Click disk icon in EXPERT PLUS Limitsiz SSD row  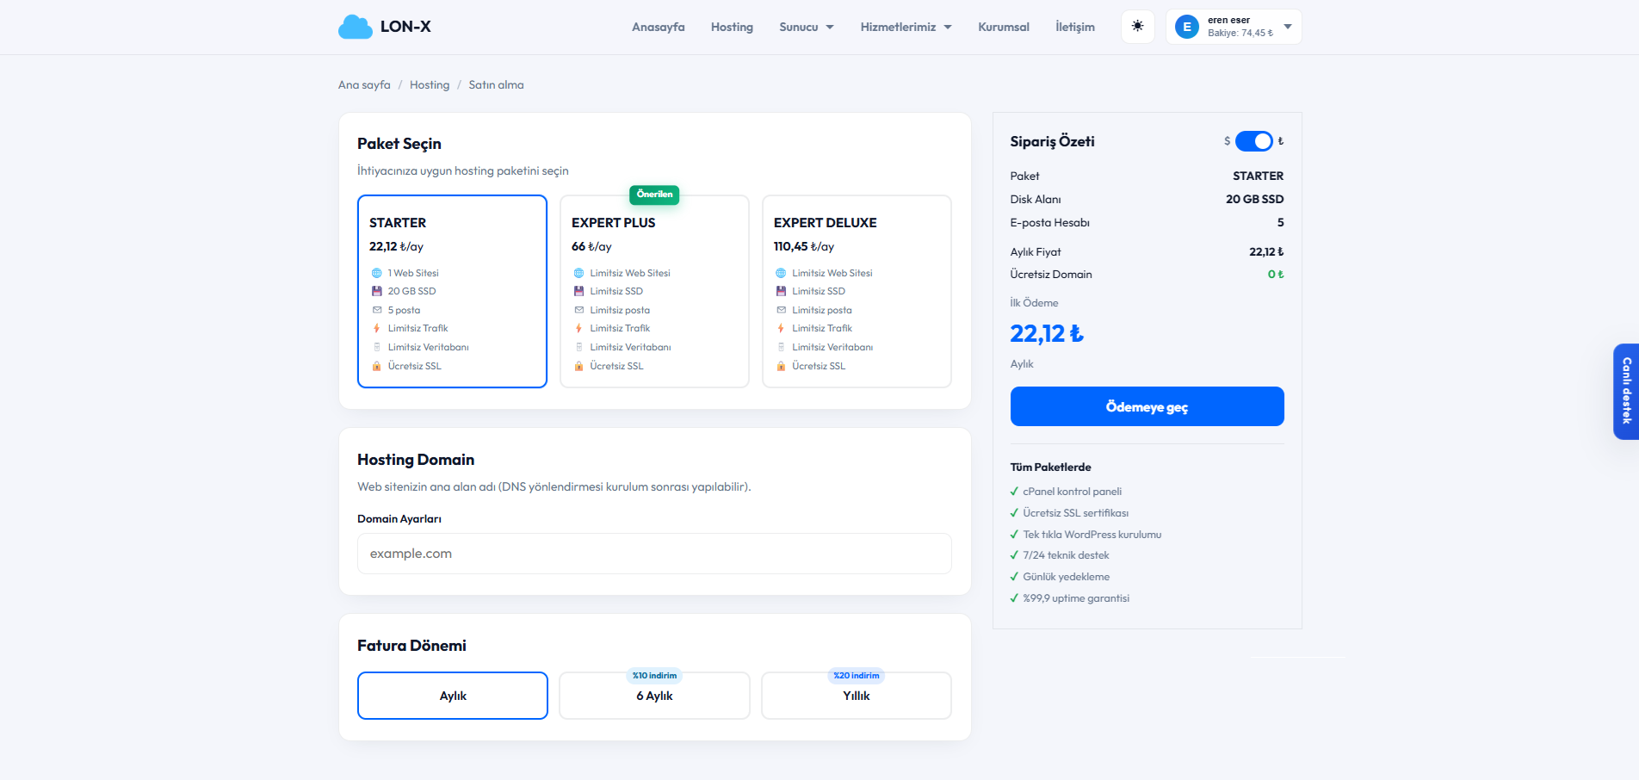click(x=578, y=291)
